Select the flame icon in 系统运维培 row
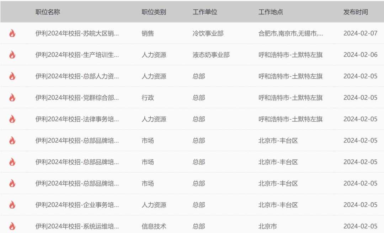 (x=12, y=226)
